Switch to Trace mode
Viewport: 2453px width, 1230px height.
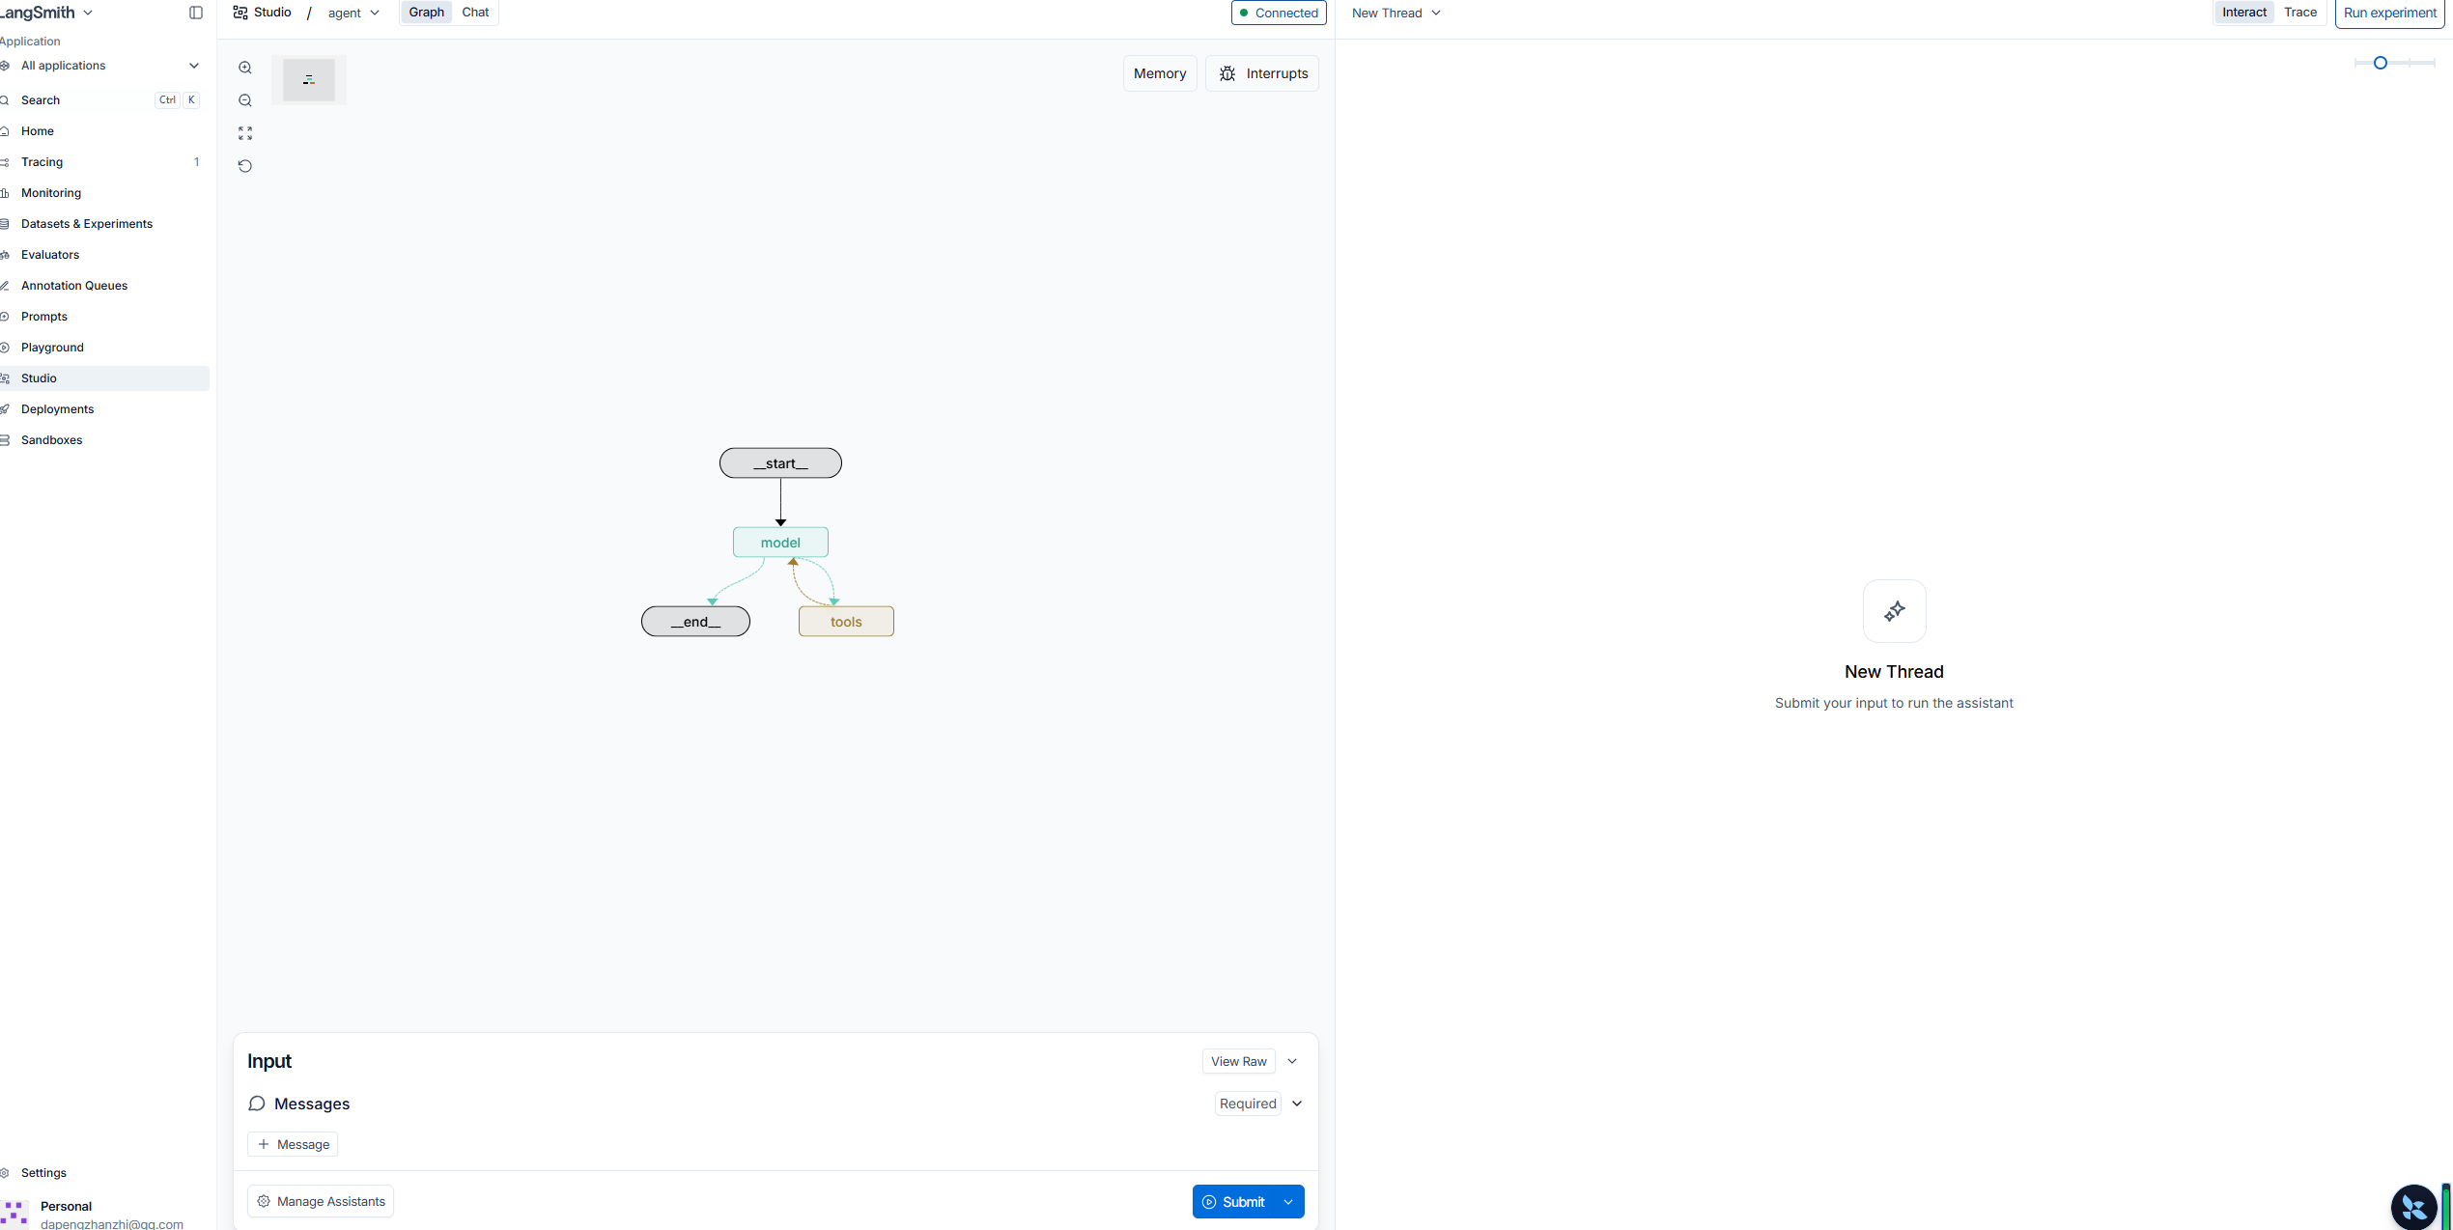coord(2299,13)
